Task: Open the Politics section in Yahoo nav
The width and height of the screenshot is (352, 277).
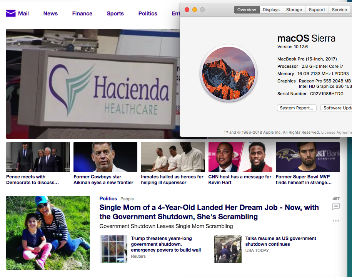Action: [148, 13]
